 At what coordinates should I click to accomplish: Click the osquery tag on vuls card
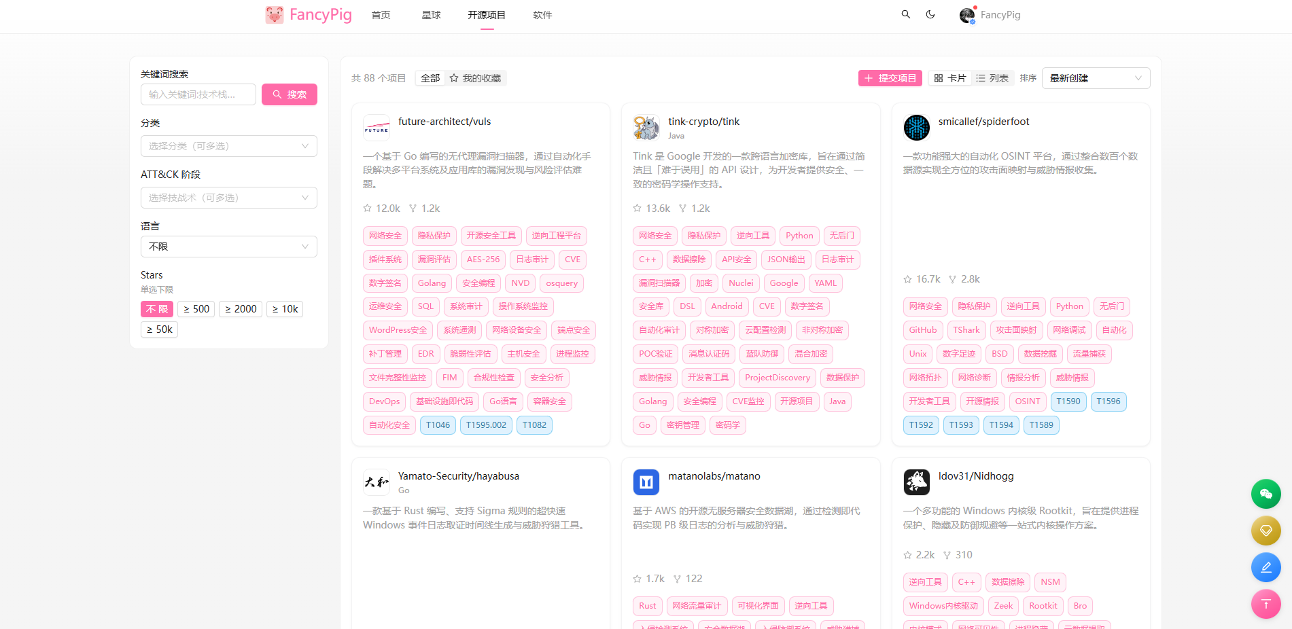point(562,283)
